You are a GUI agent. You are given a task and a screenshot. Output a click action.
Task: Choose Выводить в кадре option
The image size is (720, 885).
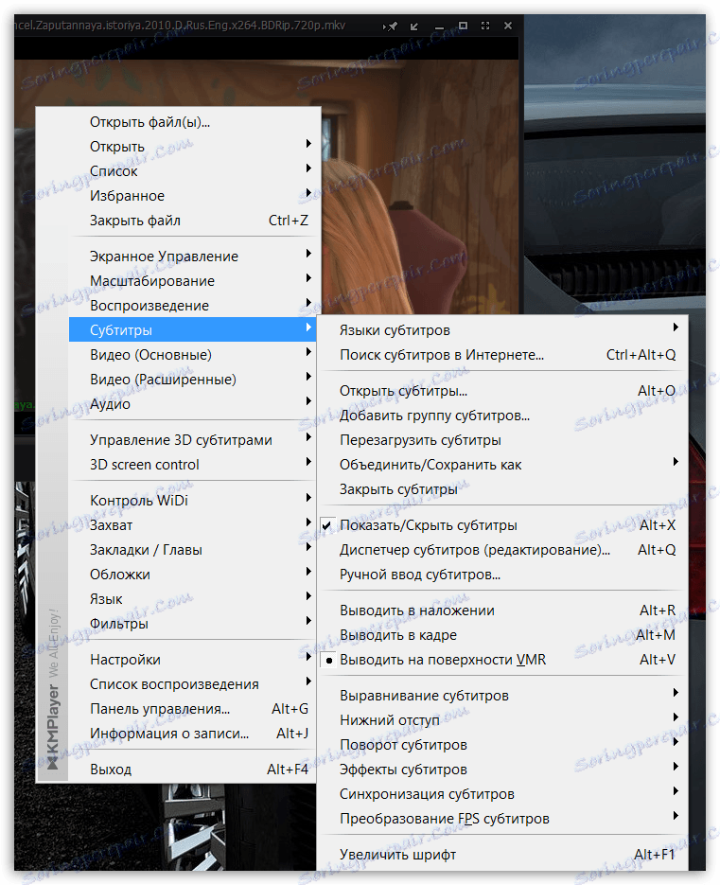click(502, 635)
